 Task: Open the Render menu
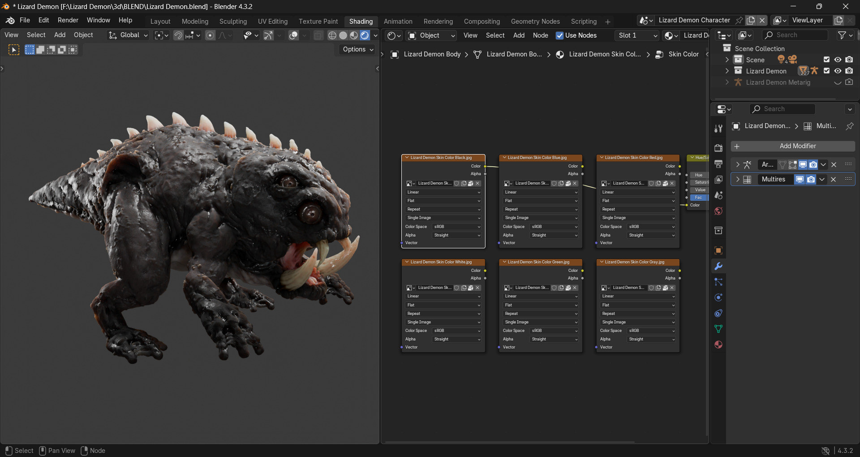click(x=68, y=20)
